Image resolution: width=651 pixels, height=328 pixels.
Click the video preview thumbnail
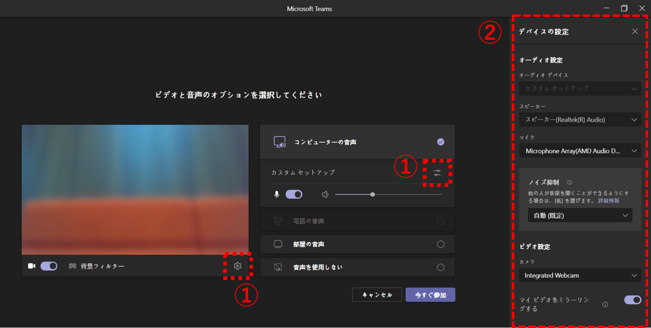135,190
